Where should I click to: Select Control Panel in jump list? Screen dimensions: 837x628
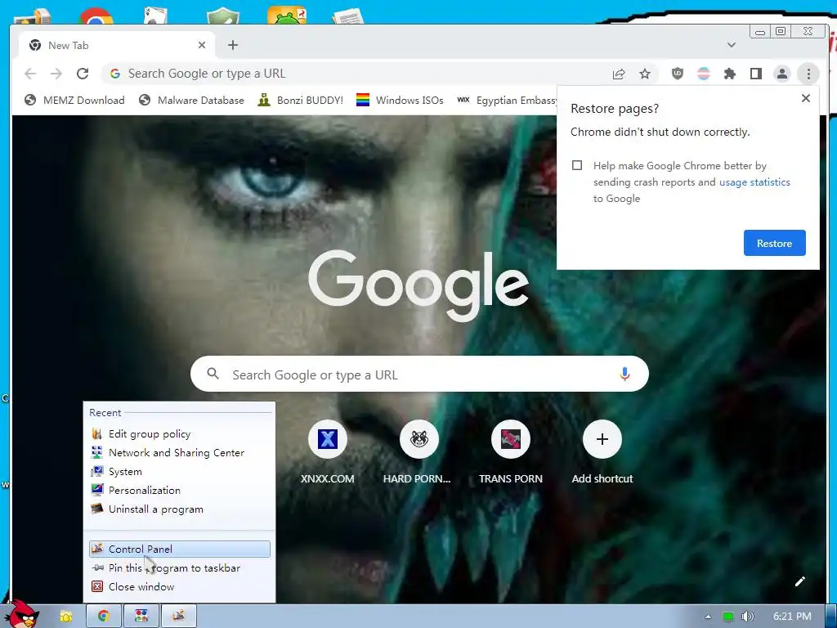[x=179, y=549]
